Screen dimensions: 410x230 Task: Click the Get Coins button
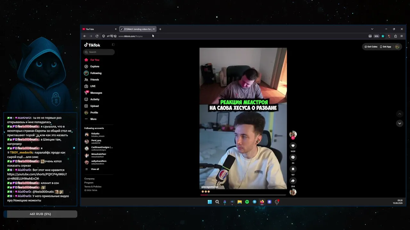pyautogui.click(x=371, y=47)
